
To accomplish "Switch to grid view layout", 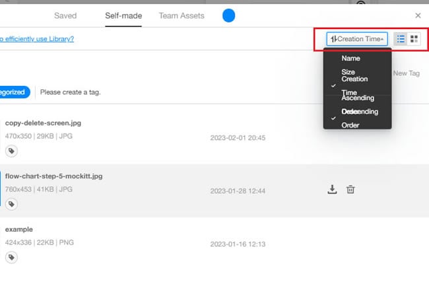I will [414, 39].
